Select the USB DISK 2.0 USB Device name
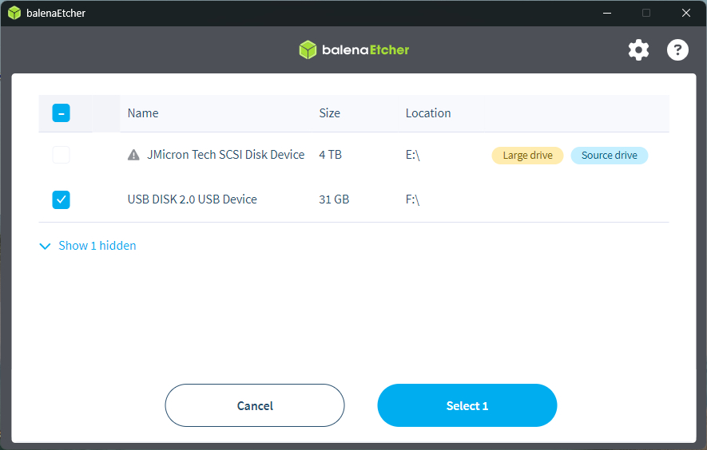The height and width of the screenshot is (450, 707). [x=192, y=199]
